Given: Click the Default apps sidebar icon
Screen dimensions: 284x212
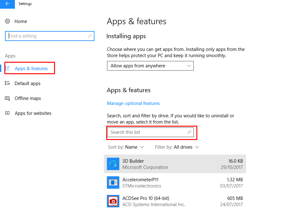Looking at the screenshot, I should coord(7,83).
